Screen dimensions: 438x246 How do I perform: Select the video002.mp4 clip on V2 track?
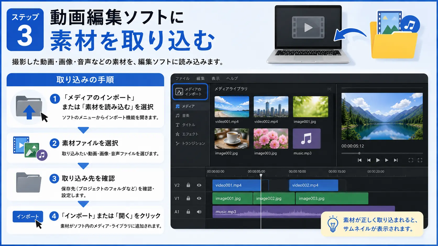[314, 185]
